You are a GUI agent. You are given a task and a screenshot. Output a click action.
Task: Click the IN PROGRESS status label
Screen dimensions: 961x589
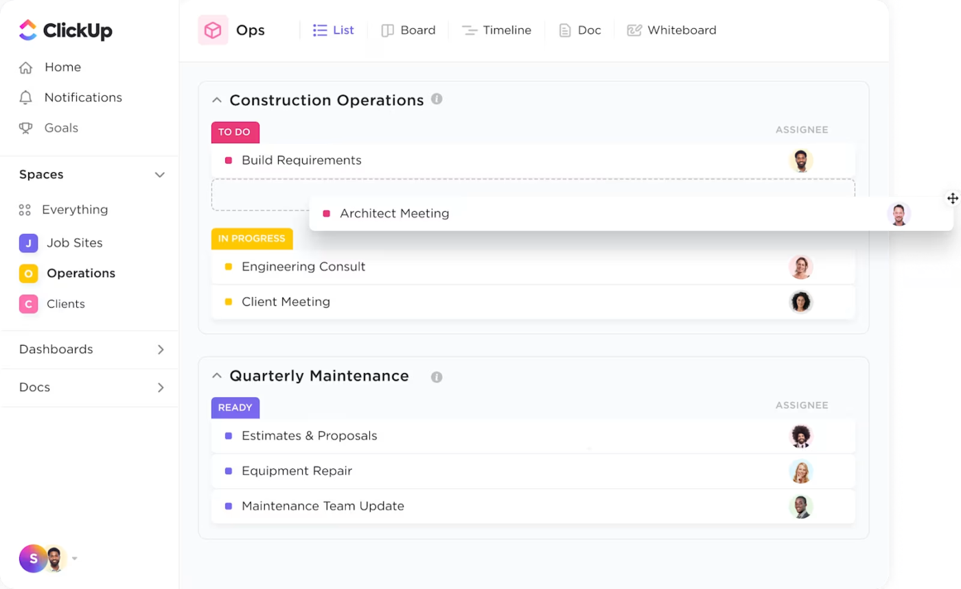pyautogui.click(x=252, y=239)
